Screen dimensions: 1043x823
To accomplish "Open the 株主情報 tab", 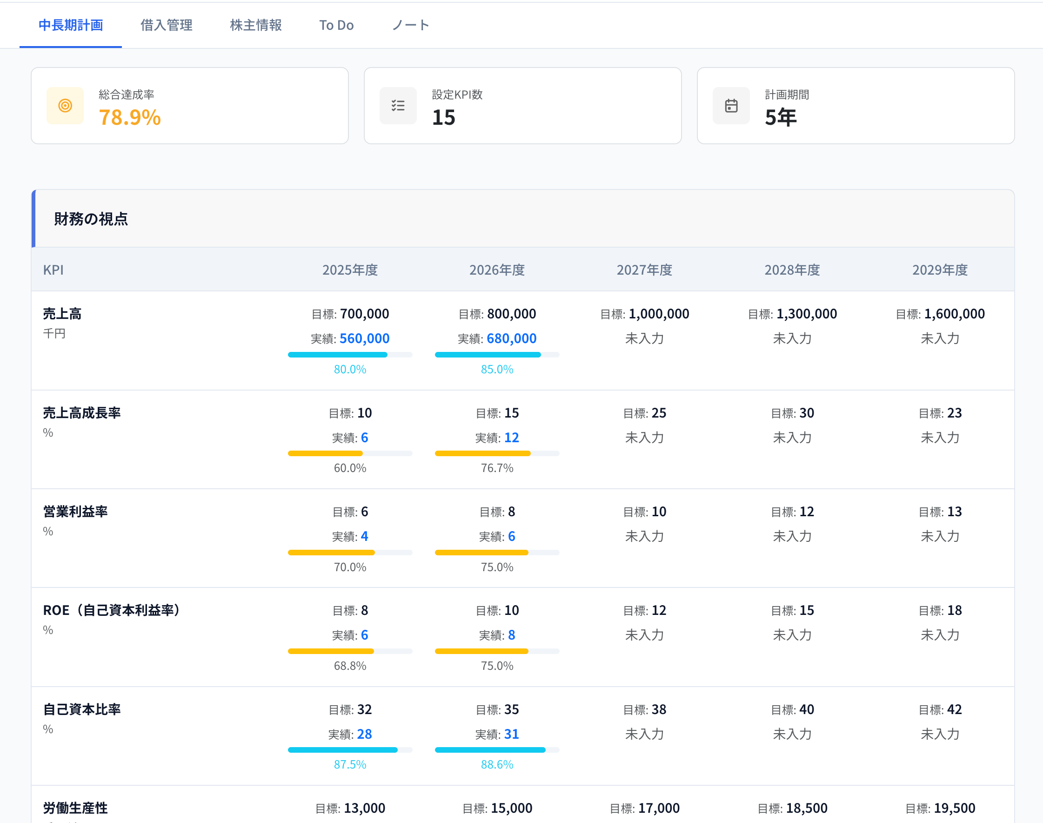I will (x=256, y=25).
